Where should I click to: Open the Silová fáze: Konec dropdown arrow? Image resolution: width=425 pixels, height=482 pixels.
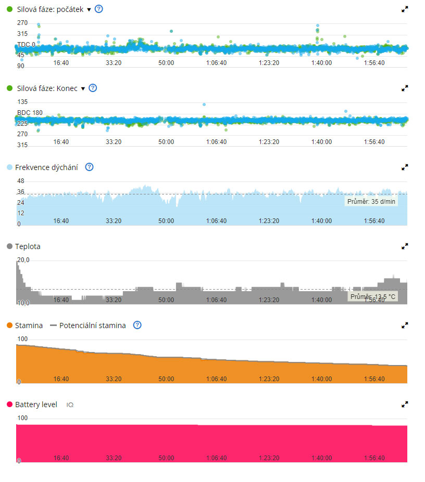[x=83, y=89]
